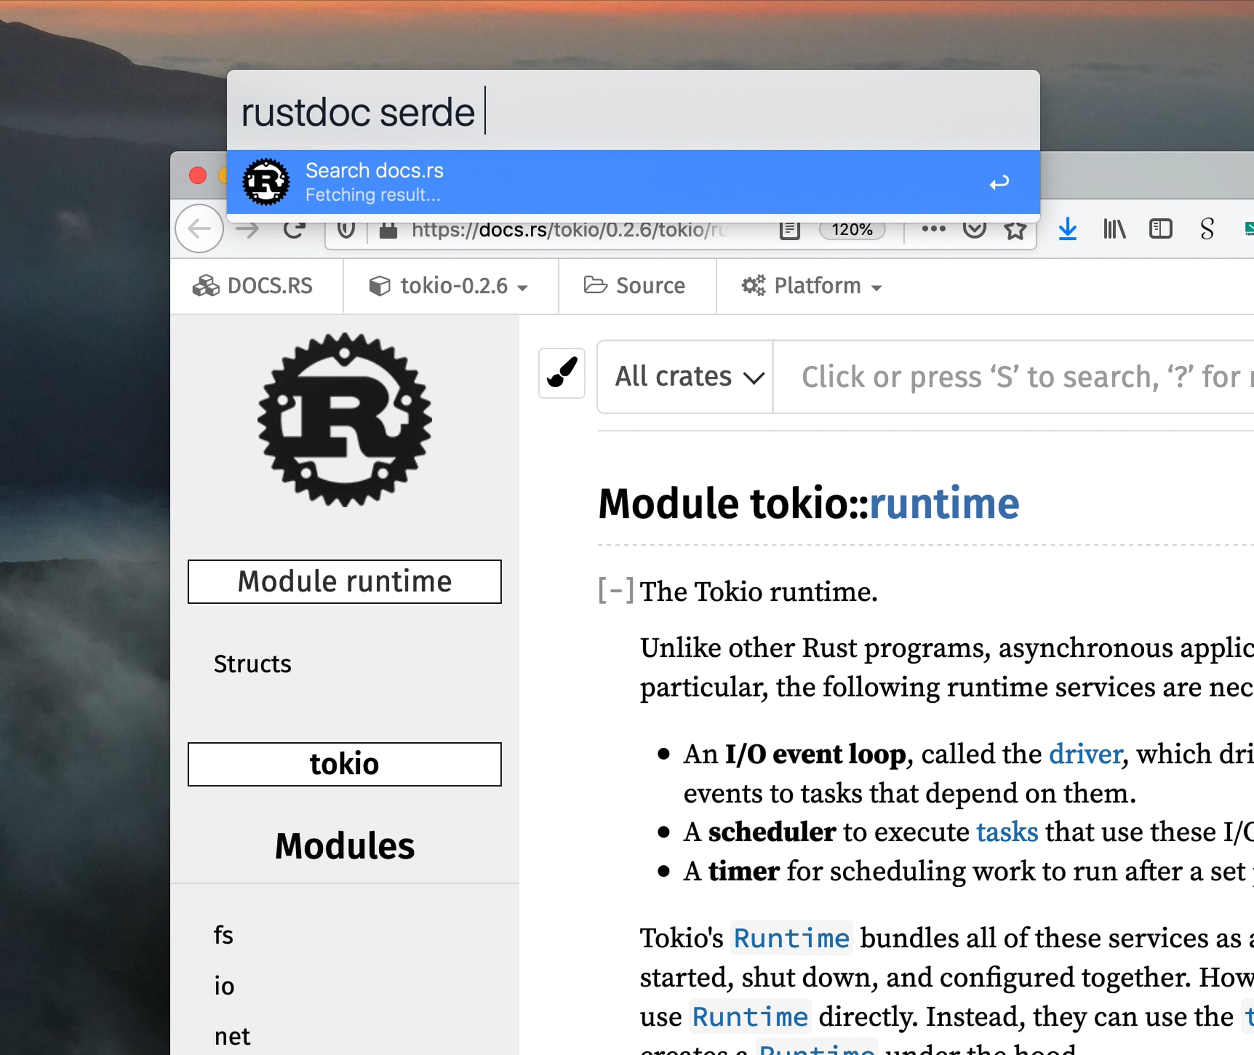Click the Firefox back arrow button
The height and width of the screenshot is (1055, 1254).
[199, 229]
